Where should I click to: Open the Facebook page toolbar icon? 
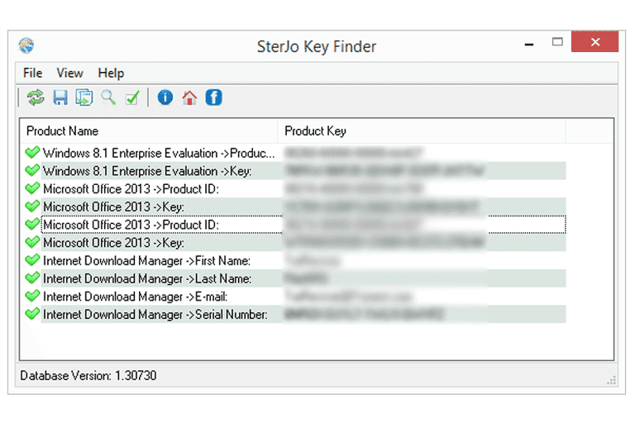(214, 97)
